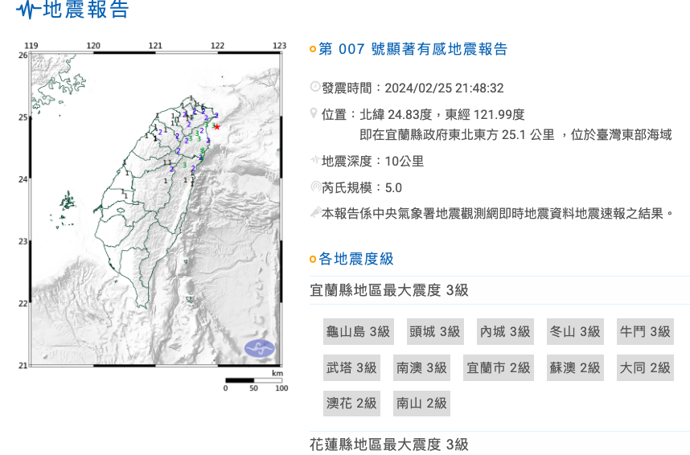The width and height of the screenshot is (690, 455).
Task: Click the orange bullet before 第 007 號
Action: (x=313, y=49)
